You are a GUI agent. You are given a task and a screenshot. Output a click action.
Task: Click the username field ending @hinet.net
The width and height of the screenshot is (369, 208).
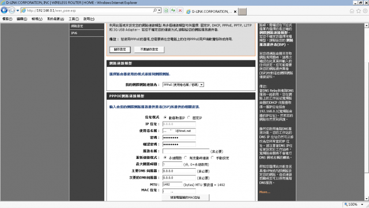[x=179, y=131]
